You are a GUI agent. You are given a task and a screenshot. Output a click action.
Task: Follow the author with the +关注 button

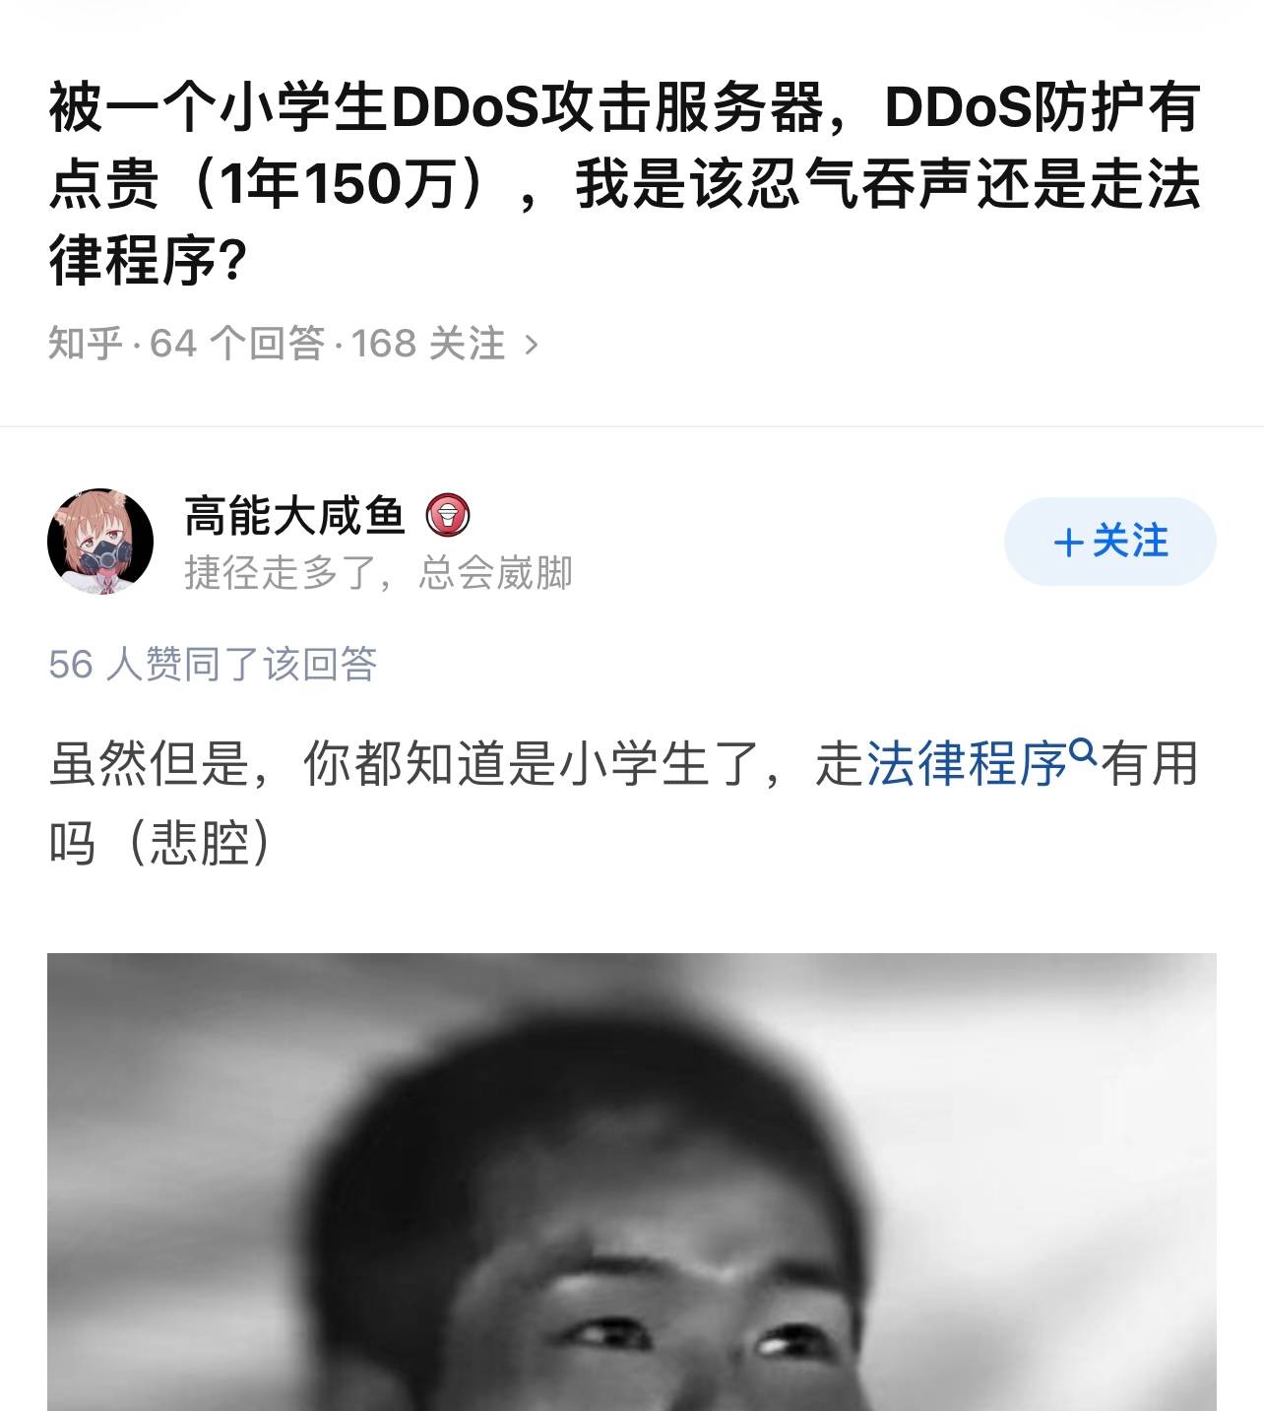(1110, 542)
